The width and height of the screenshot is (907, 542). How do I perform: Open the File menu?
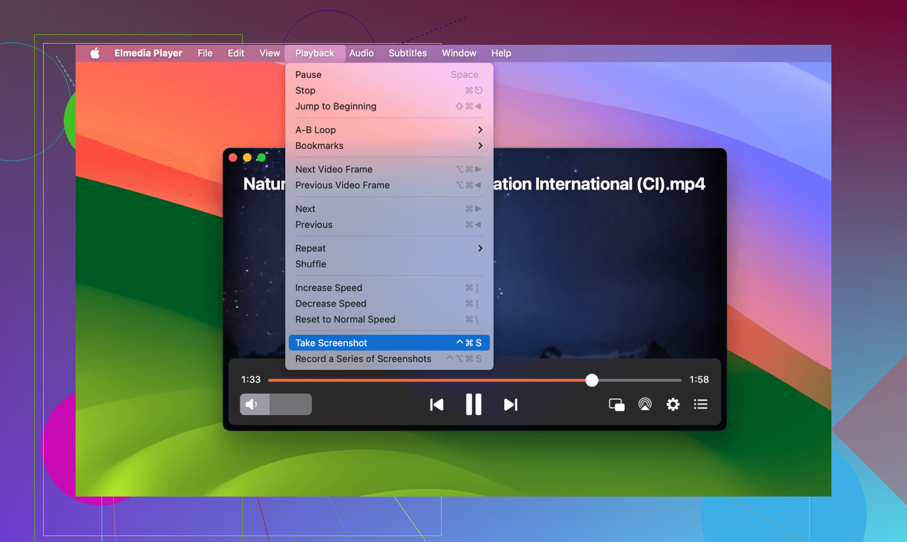205,53
